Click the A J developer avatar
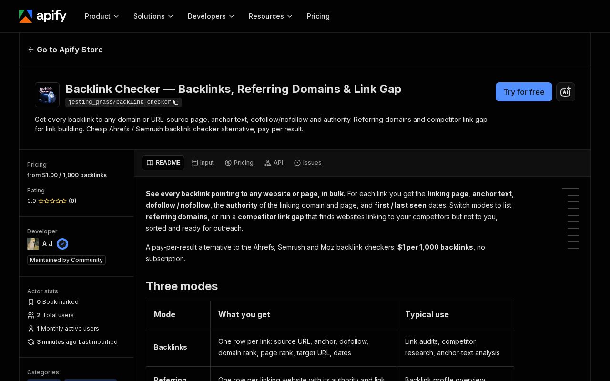 33,244
